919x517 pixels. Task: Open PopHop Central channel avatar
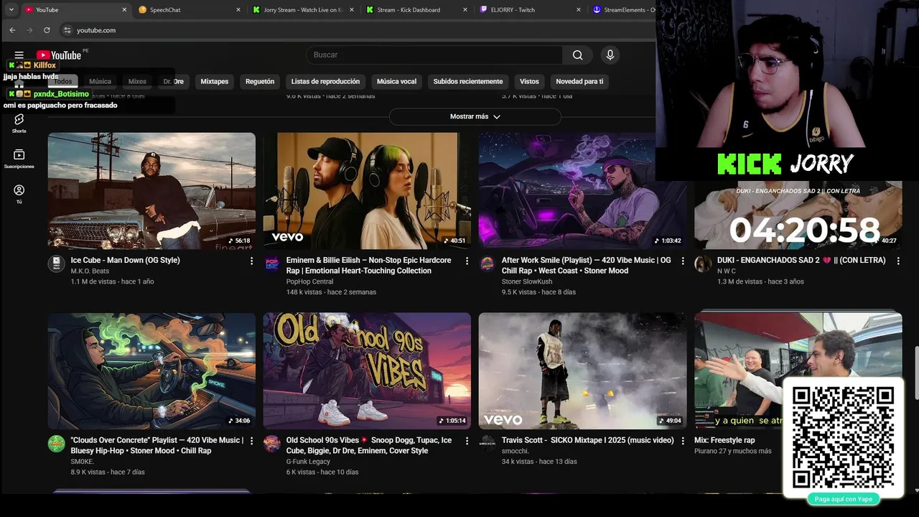[272, 264]
